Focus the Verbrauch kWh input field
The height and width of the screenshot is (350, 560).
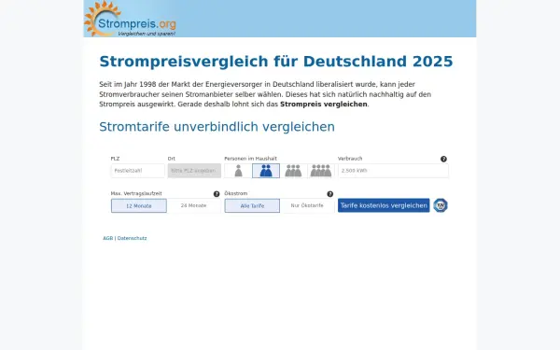coord(393,171)
